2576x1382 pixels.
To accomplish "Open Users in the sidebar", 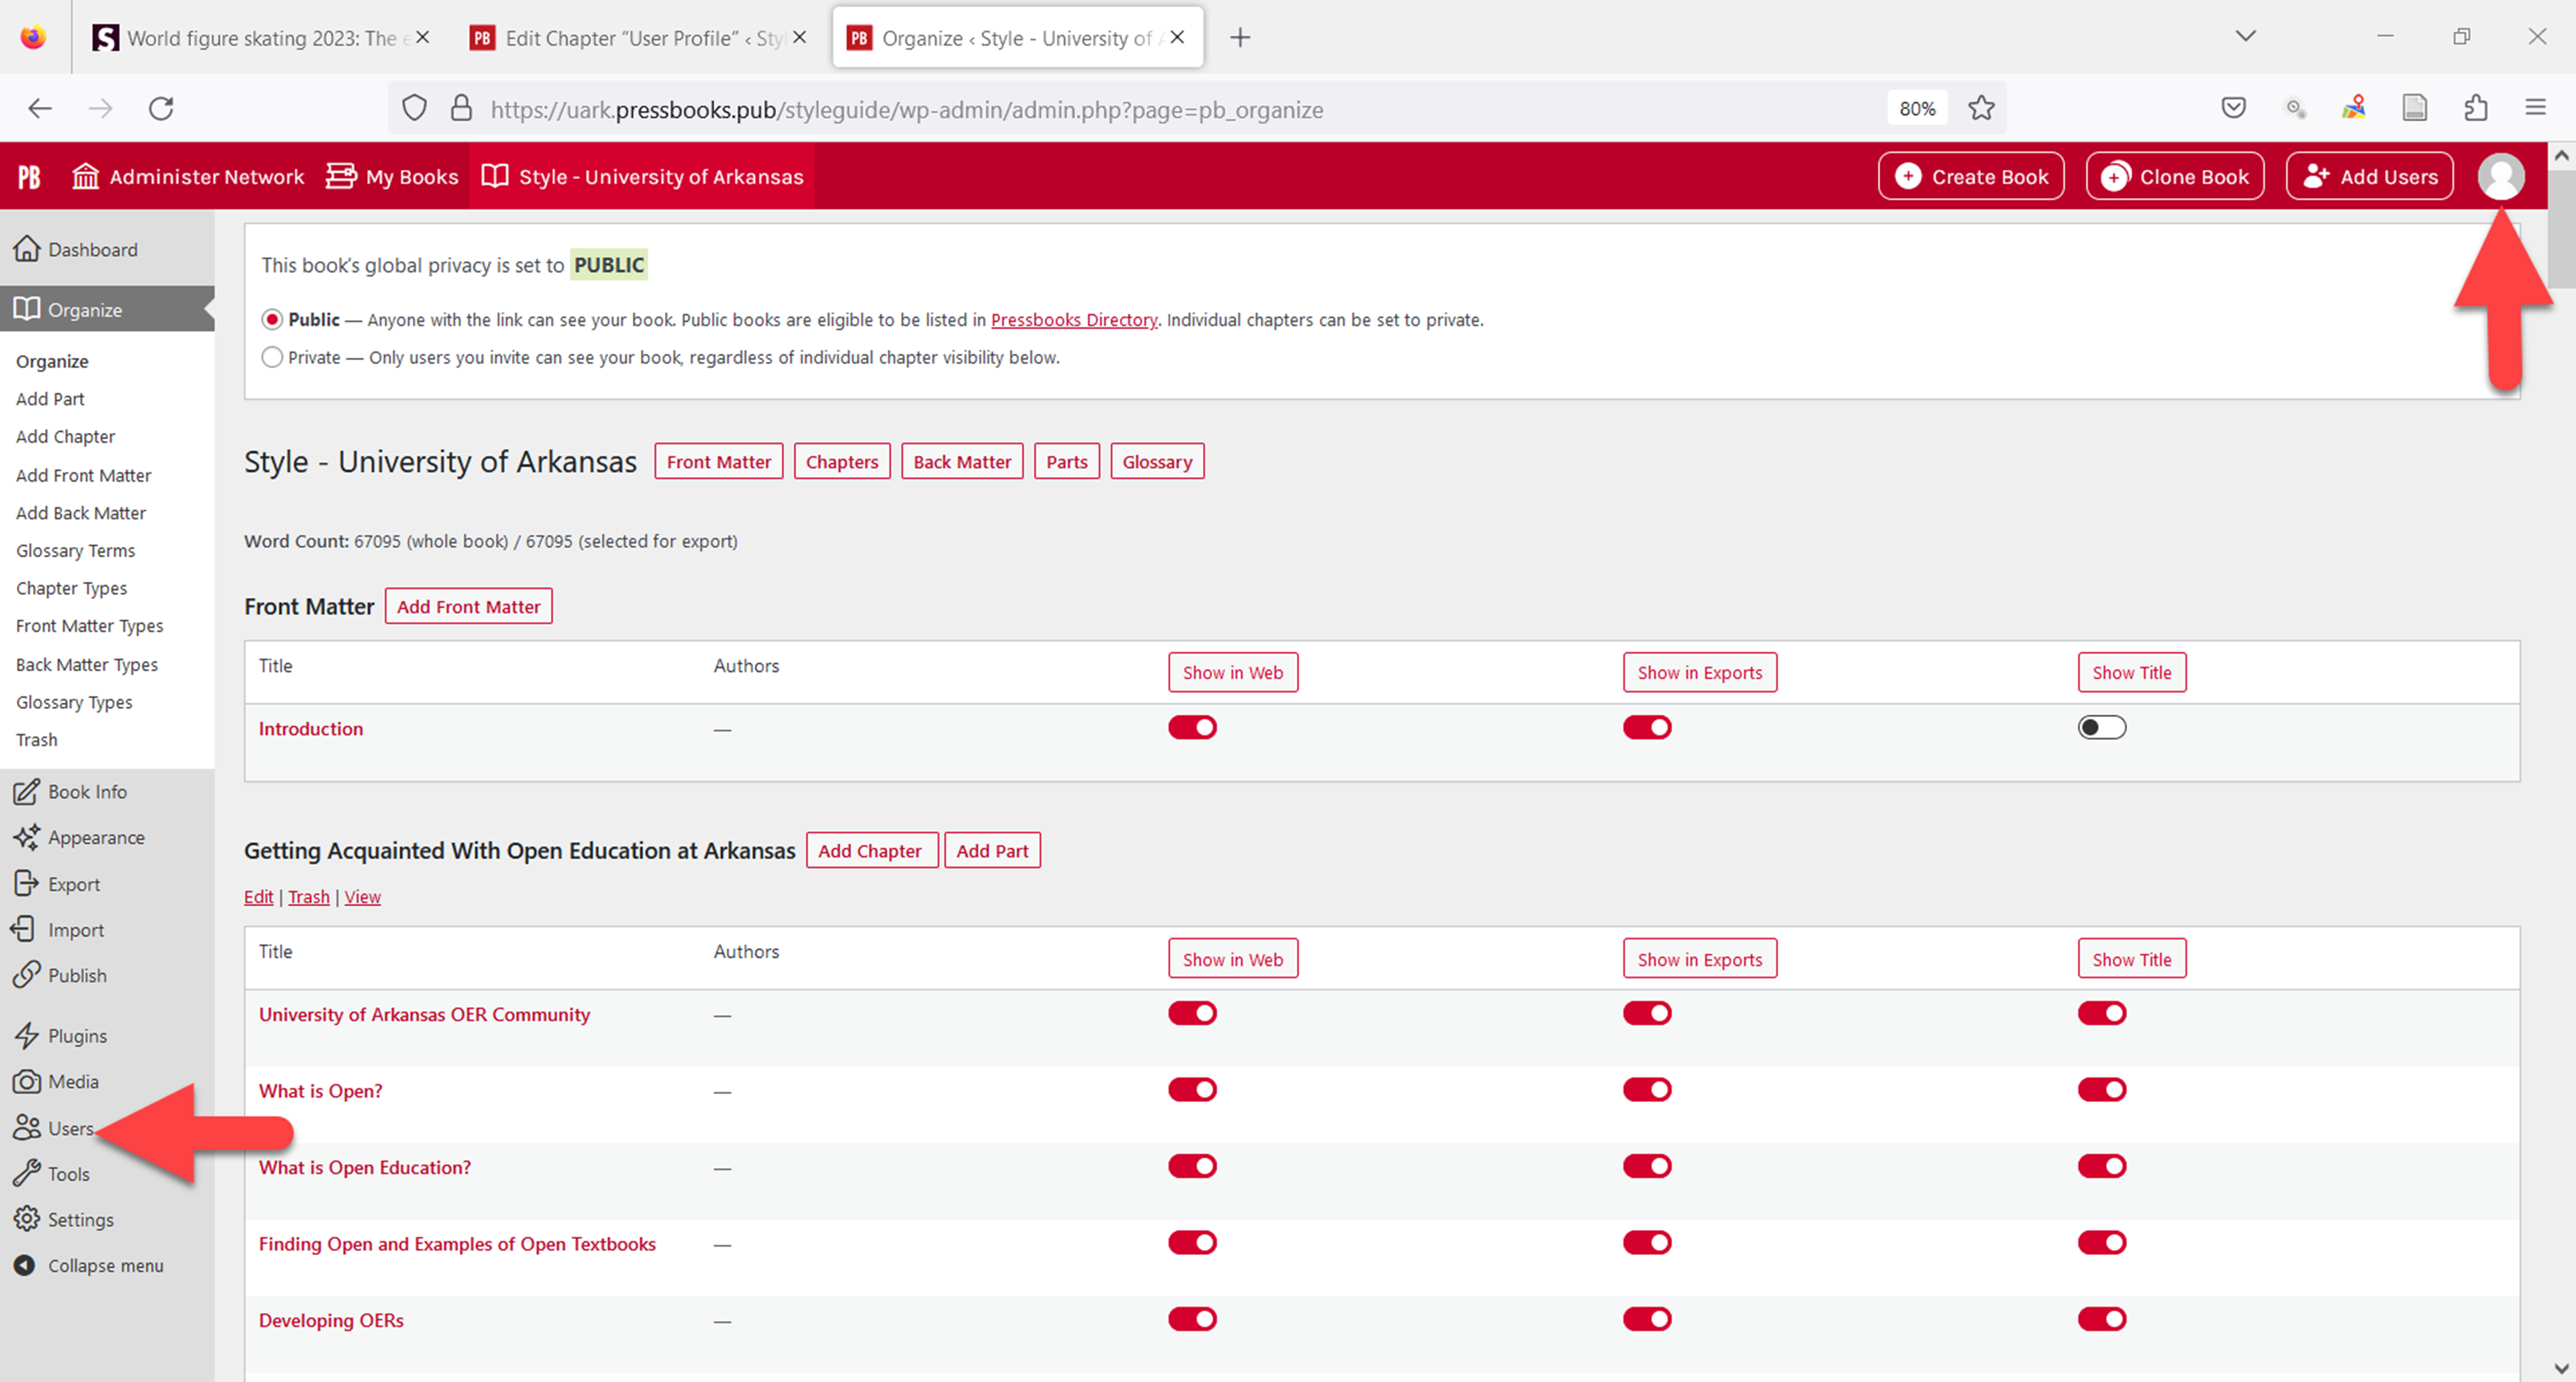I will click(54, 1128).
